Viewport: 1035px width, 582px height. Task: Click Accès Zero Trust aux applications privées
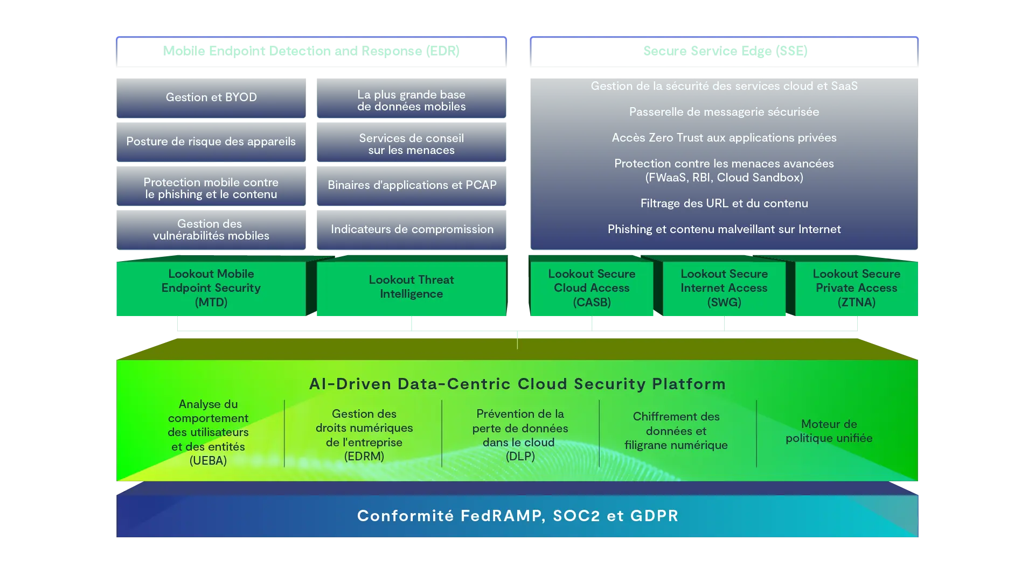click(x=724, y=138)
